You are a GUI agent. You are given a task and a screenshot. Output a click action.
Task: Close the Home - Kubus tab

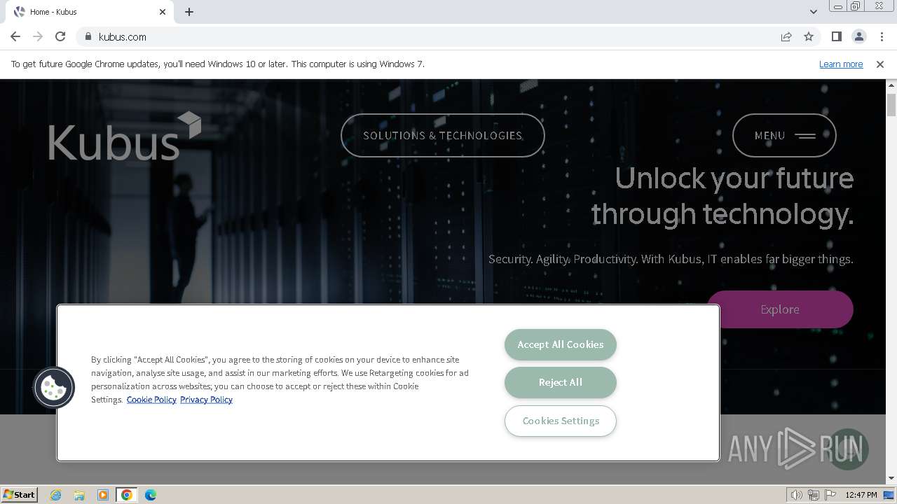tap(163, 12)
